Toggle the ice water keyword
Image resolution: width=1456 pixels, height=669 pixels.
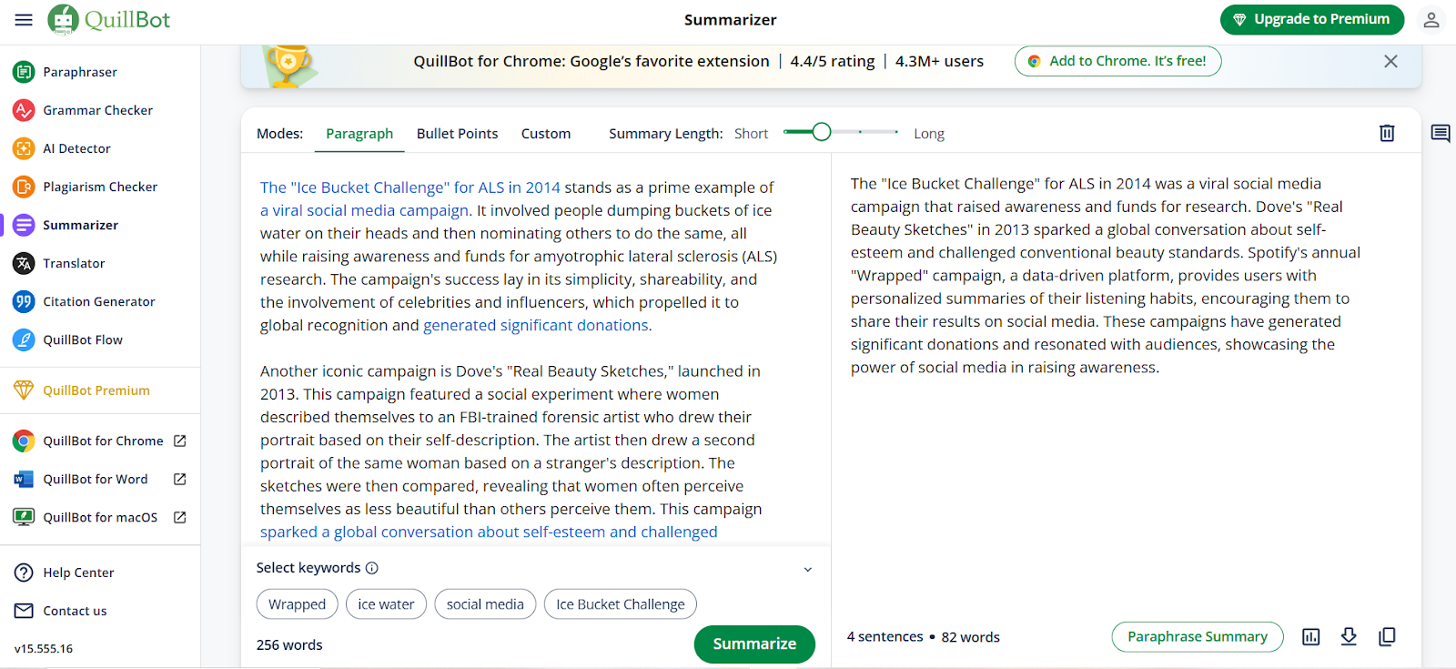[x=386, y=603]
